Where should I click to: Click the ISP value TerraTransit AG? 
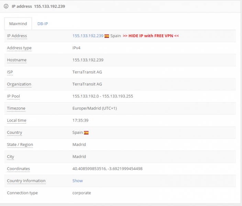point(87,72)
